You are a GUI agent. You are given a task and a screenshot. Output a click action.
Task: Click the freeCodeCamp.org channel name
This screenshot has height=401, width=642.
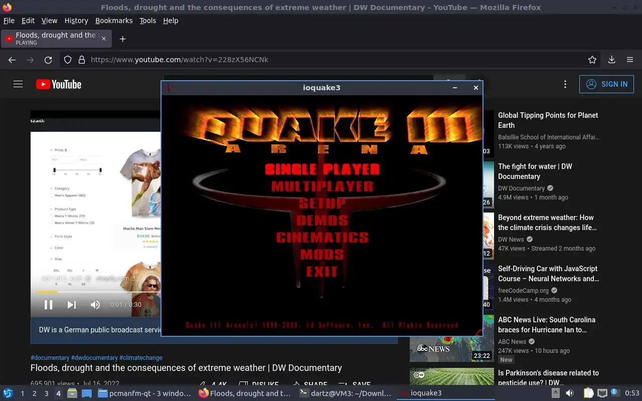point(523,291)
